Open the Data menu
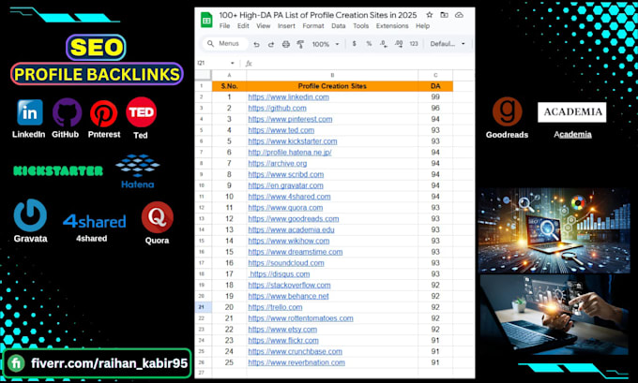This screenshot has width=638, height=383. click(338, 26)
